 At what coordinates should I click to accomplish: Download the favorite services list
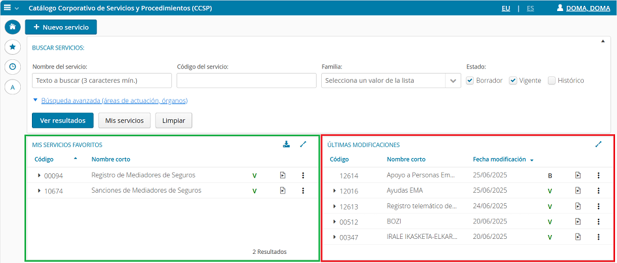(x=286, y=145)
